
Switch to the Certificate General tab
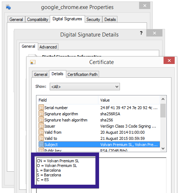(41, 74)
